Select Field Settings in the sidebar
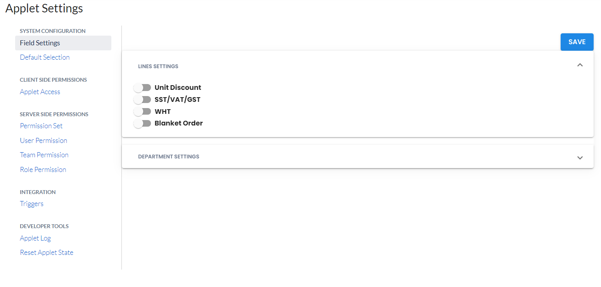 (40, 43)
